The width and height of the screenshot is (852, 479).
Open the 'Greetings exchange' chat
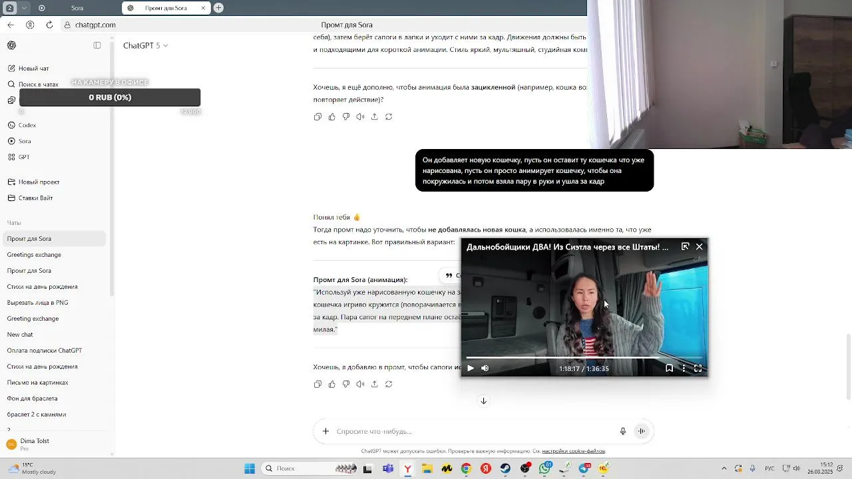[x=34, y=255]
